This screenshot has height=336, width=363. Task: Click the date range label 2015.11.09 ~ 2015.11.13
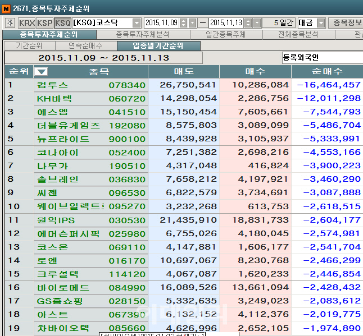point(104,58)
